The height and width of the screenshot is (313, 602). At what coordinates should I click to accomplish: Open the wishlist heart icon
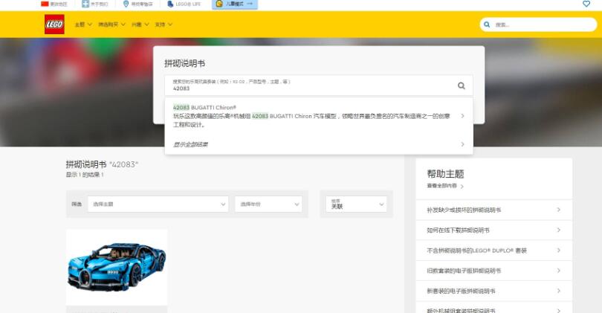(586, 4)
